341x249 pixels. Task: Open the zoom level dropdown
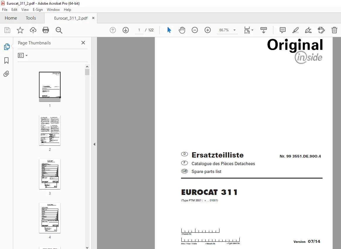point(234,30)
